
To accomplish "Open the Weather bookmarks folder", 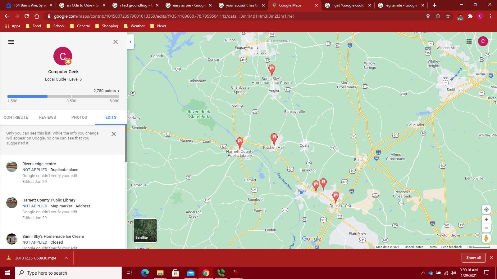I will click(134, 26).
